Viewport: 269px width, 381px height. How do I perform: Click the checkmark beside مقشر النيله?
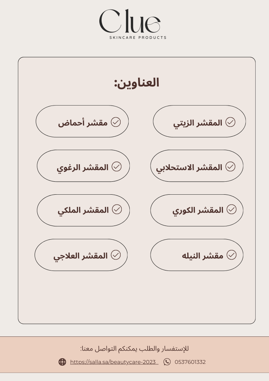pos(231,255)
